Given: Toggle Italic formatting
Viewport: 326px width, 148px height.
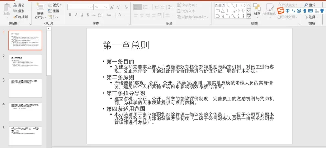Looking at the screenshot, I should 76,15.
